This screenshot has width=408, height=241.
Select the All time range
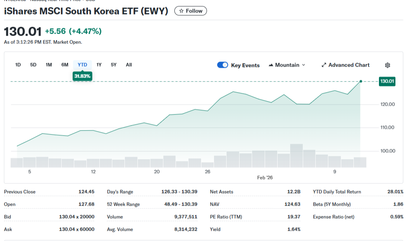129,65
